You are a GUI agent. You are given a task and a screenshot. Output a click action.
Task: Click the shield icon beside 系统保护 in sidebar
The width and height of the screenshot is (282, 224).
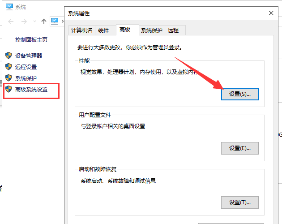click(9, 78)
